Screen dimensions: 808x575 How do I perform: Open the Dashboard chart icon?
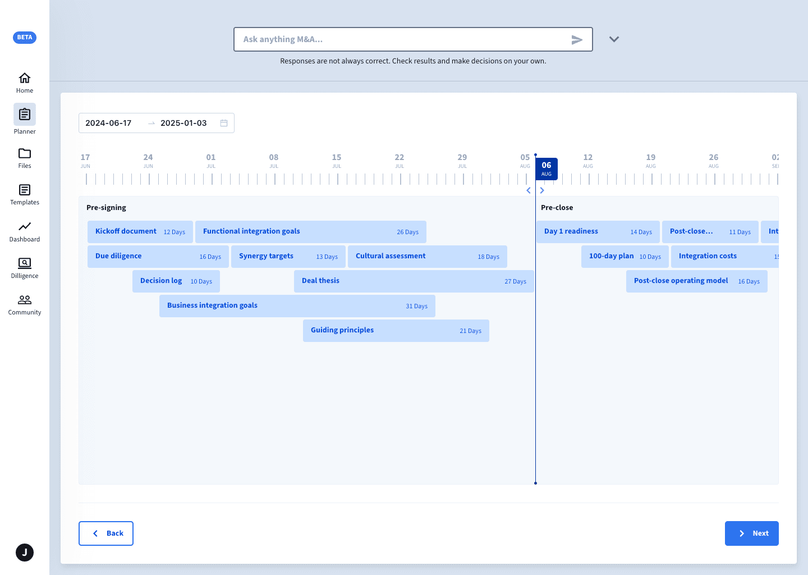coord(25,227)
